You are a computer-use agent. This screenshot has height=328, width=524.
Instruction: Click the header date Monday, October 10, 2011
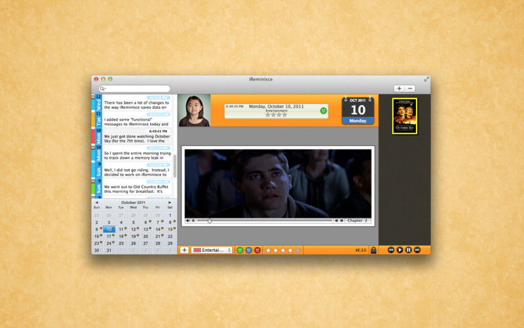[x=276, y=106]
